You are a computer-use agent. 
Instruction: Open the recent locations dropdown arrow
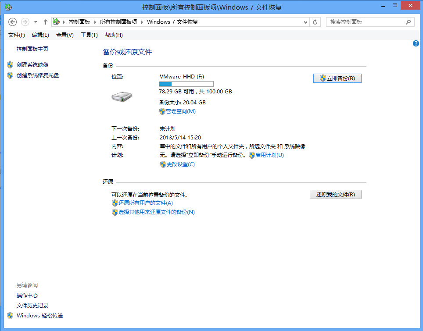[x=36, y=22]
